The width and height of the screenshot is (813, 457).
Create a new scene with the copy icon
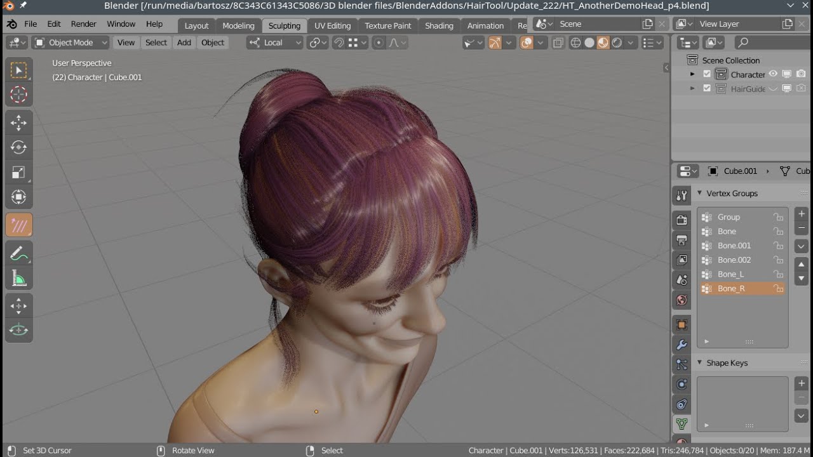pyautogui.click(x=647, y=24)
